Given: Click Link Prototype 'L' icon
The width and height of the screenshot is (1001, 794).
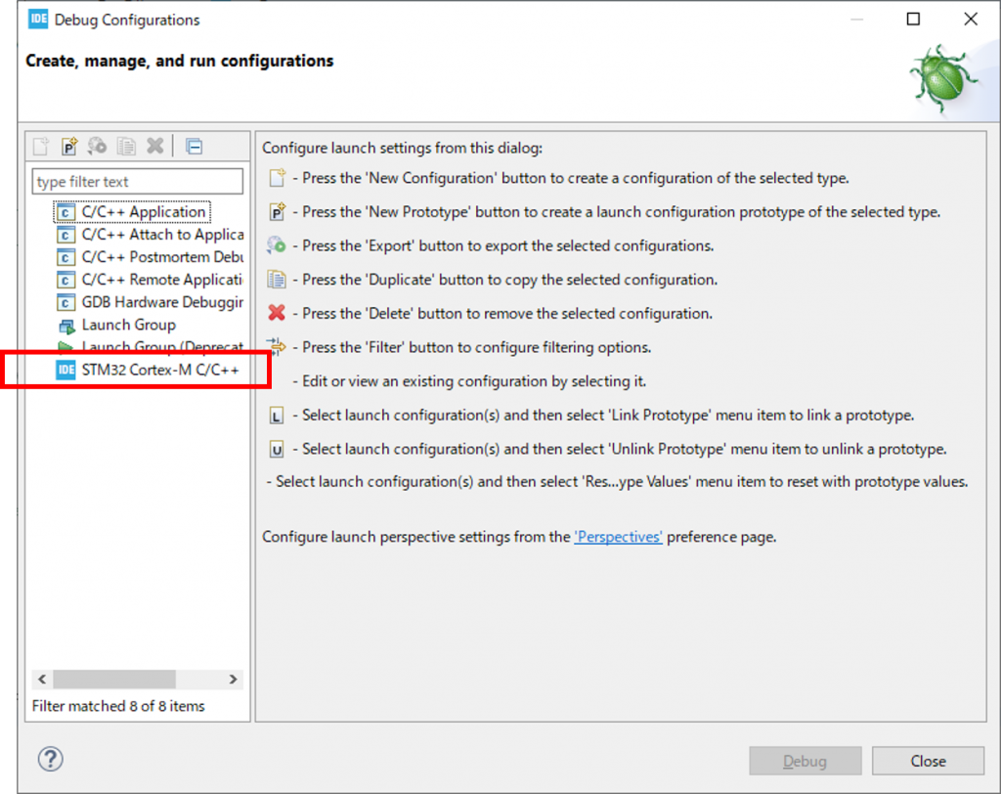Looking at the screenshot, I should pos(276,416).
